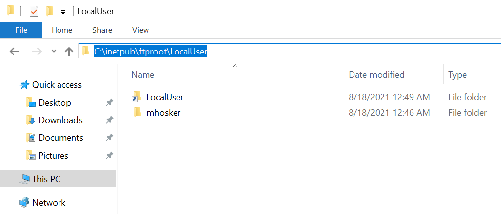This screenshot has height=214, width=501.
Task: Open Desktop in Quick access
Action: click(55, 103)
